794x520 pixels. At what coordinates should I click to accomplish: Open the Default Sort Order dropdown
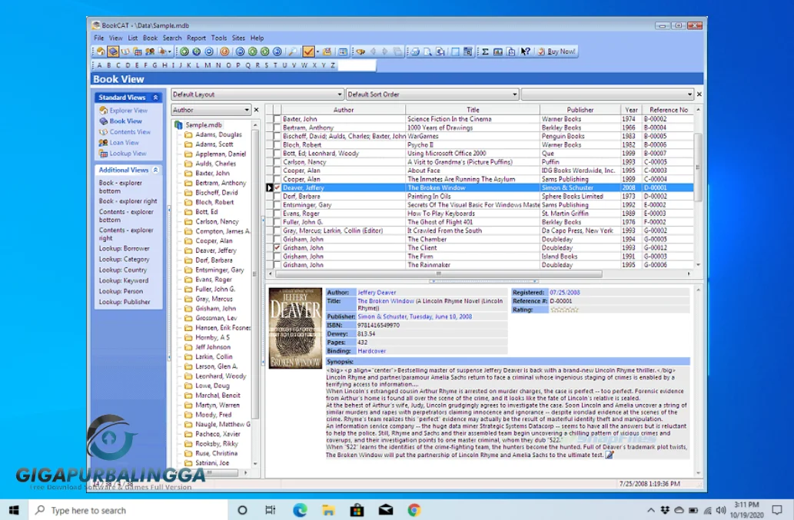click(x=433, y=94)
